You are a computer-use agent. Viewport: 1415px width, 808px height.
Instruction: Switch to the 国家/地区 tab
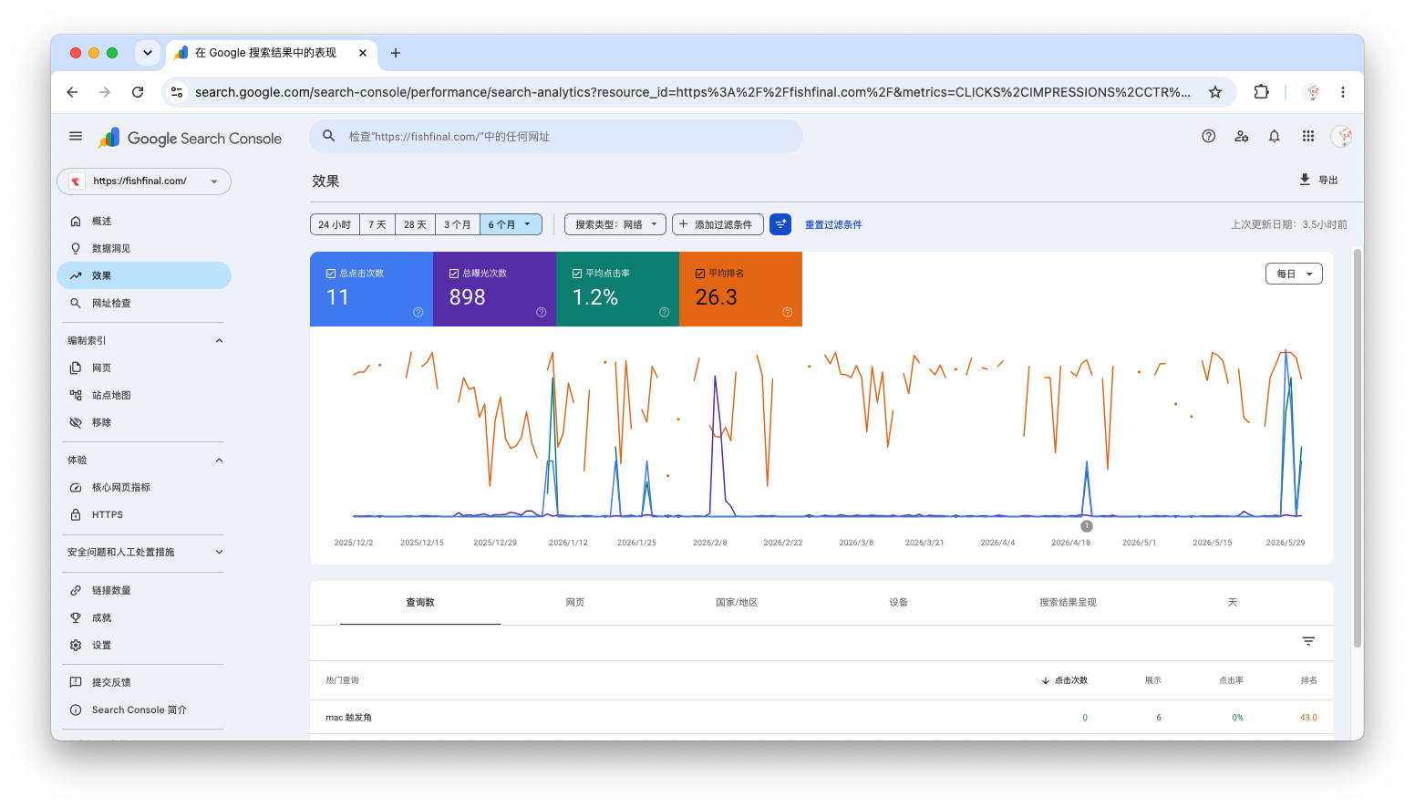pyautogui.click(x=737, y=603)
